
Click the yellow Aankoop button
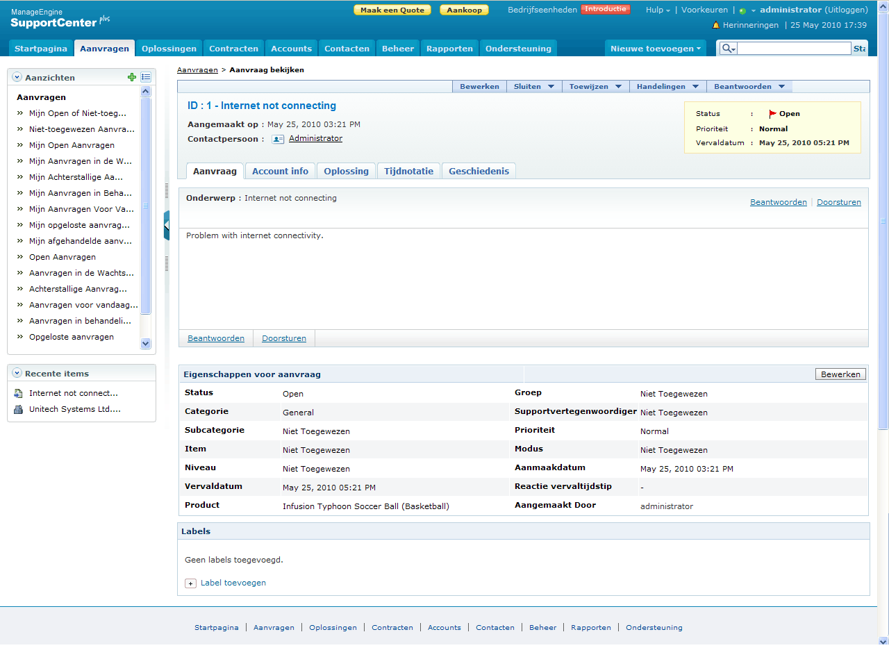[464, 10]
